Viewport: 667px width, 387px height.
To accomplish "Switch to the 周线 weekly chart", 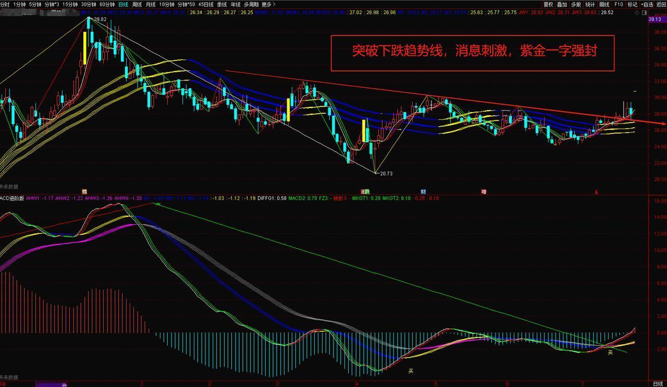I will [138, 4].
